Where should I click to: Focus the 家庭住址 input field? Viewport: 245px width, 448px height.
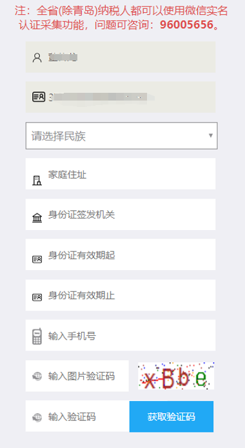pos(121,173)
